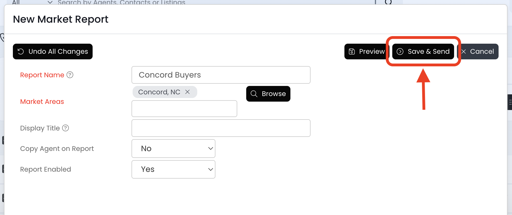Click the search bar at top
The image size is (512, 215).
pos(196,3)
